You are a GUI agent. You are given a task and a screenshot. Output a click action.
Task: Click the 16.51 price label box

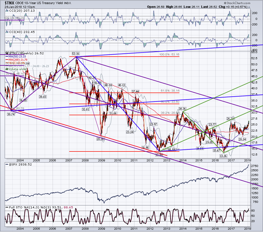(x=200, y=149)
